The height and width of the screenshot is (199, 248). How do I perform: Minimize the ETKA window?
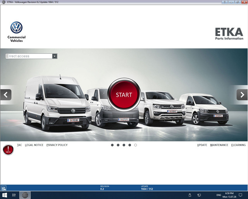pyautogui.click(x=231, y=2)
